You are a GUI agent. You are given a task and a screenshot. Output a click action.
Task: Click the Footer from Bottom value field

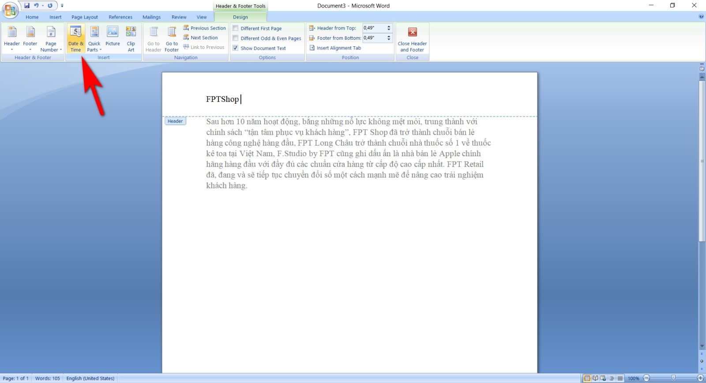click(x=374, y=38)
